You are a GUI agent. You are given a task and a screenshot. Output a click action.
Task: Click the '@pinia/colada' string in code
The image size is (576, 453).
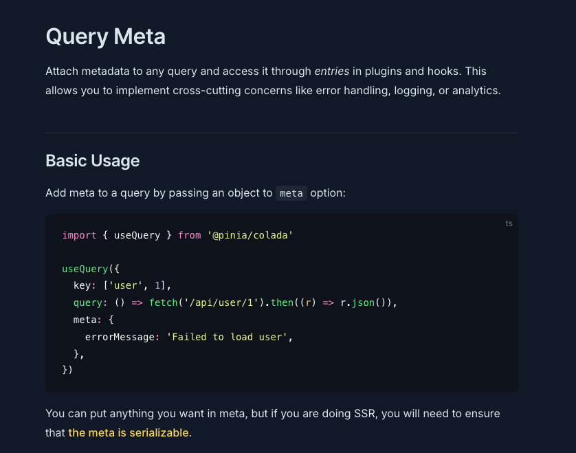(250, 235)
